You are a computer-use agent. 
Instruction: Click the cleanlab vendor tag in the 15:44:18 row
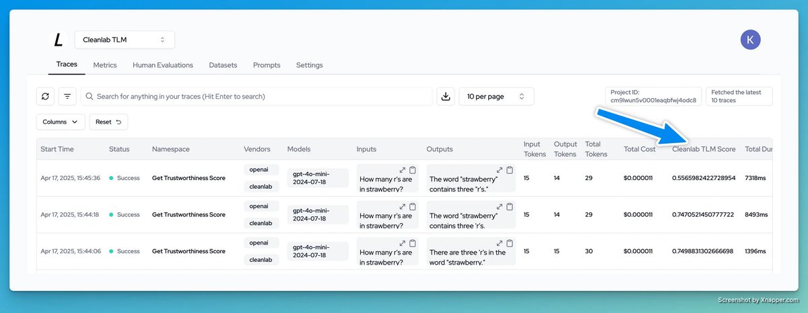pos(261,223)
